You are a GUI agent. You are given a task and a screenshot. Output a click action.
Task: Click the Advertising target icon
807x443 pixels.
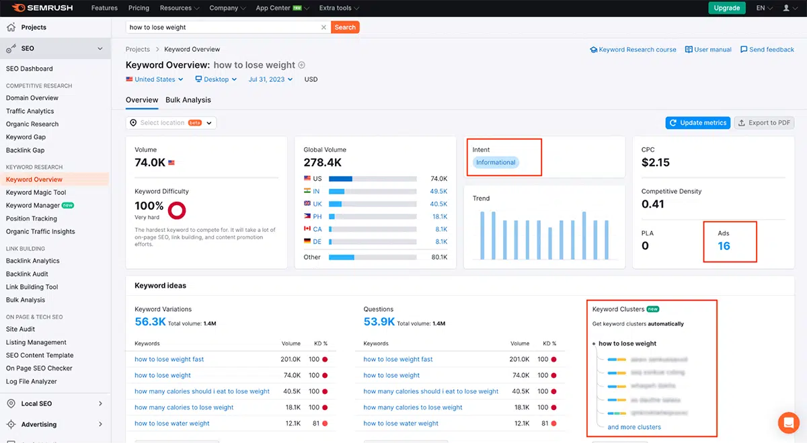coord(11,424)
